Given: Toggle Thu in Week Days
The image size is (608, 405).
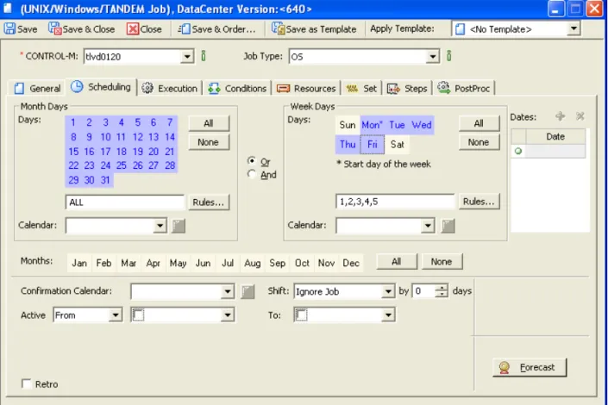Looking at the screenshot, I should pyautogui.click(x=348, y=145).
